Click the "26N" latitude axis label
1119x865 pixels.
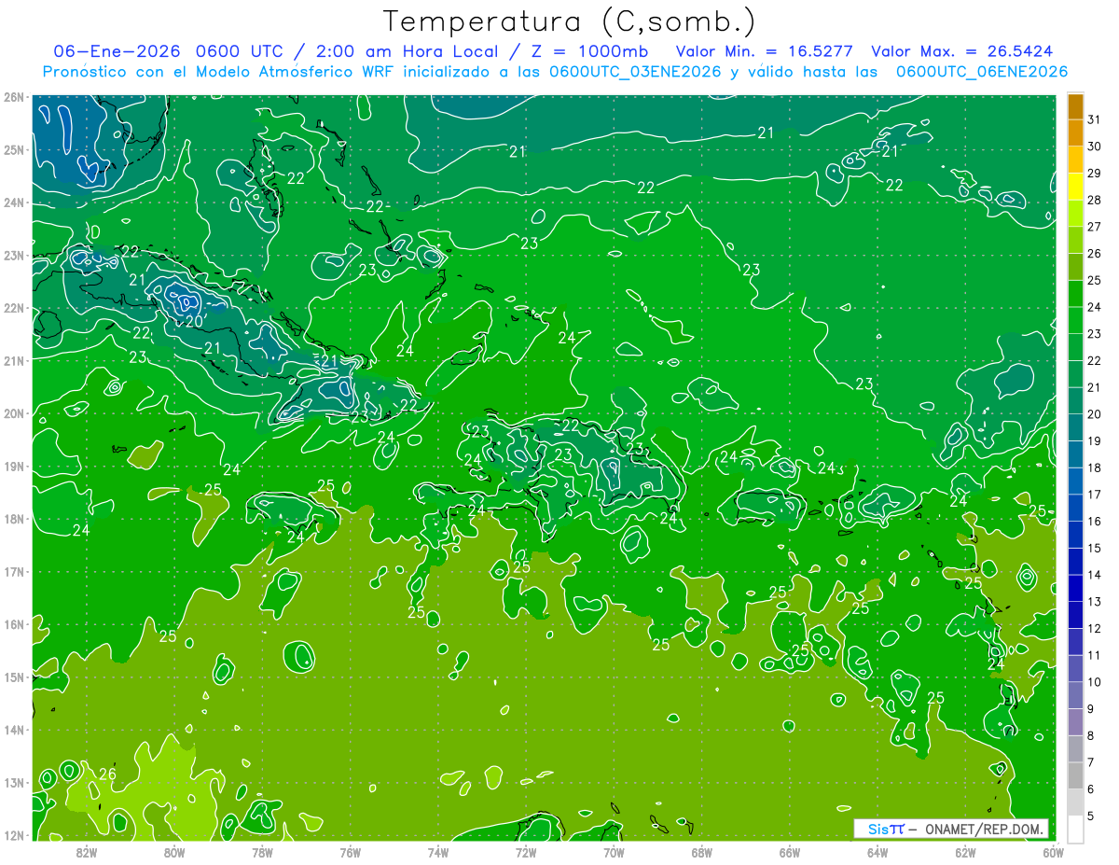pyautogui.click(x=14, y=97)
